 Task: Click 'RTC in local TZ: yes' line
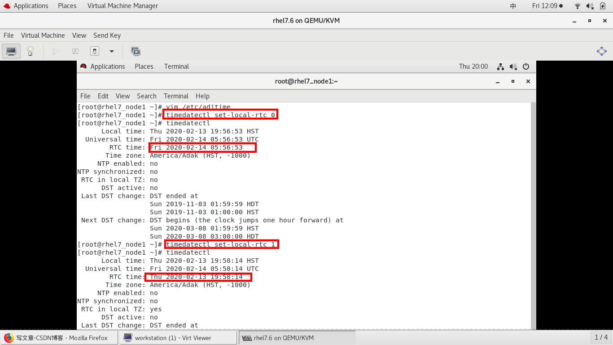(121, 309)
